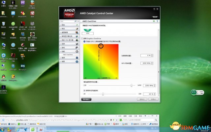Open the cpuz desktop shortcut
This screenshot has width=211, height=132.
(23, 4)
